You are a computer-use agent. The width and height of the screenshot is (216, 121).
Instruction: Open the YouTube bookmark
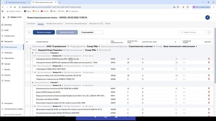pos(45,11)
